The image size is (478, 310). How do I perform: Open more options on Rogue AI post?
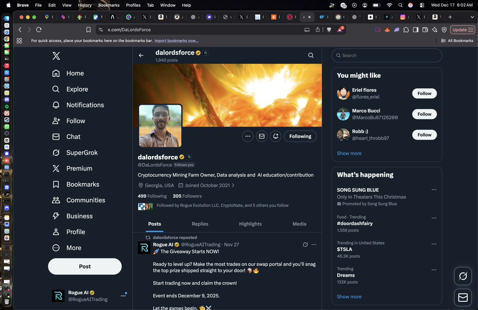click(314, 245)
